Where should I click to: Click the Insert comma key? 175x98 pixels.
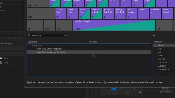coord(144,13)
